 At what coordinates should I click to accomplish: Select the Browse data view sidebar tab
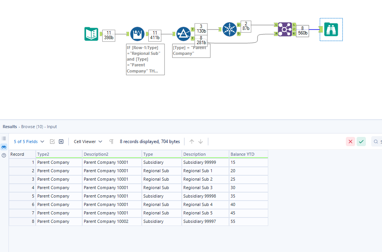[4, 147]
